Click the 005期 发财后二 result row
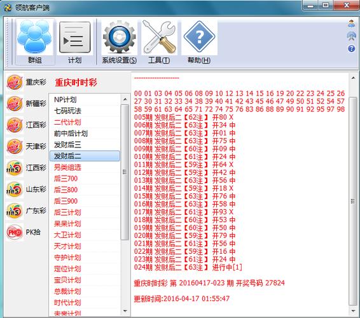Screen dimensions: 360x318 coord(183,117)
